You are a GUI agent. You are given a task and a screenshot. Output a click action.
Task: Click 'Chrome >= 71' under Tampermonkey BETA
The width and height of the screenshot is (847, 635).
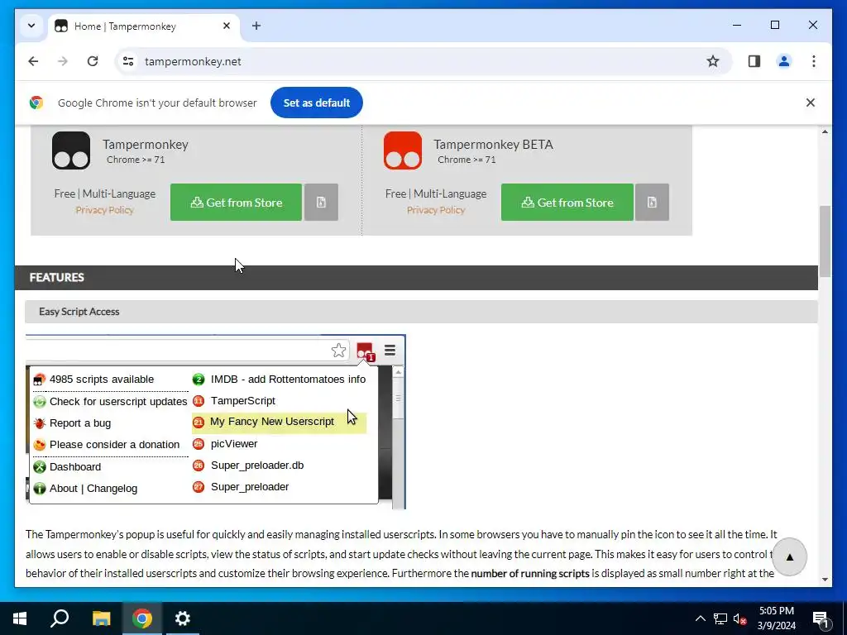pyautogui.click(x=467, y=160)
